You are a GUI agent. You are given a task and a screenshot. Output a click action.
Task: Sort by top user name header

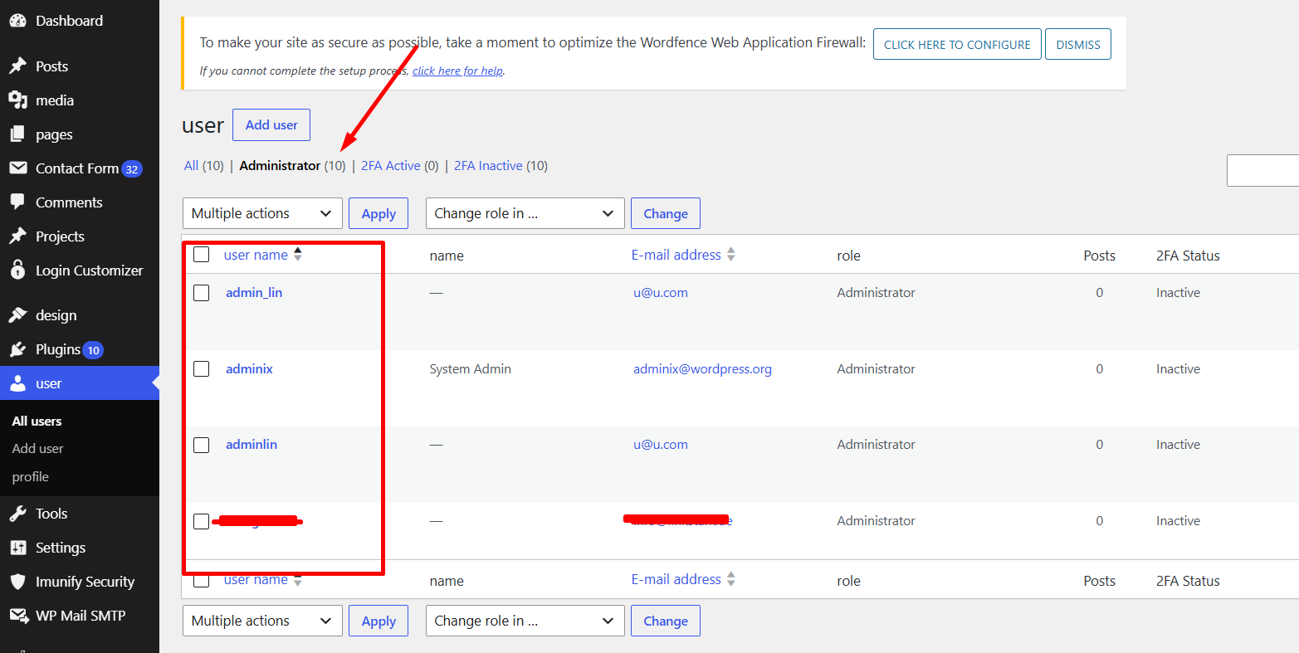point(256,255)
